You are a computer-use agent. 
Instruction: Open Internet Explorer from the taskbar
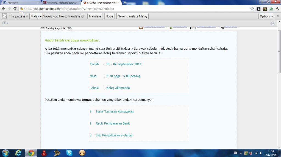point(18,153)
